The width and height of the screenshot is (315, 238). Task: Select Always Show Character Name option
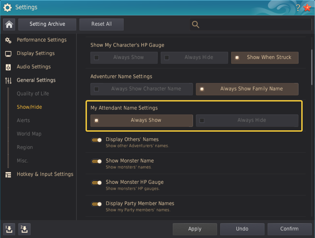click(142, 89)
